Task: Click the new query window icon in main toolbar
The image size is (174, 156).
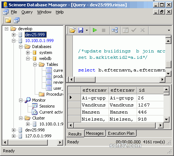Action: (16, 20)
